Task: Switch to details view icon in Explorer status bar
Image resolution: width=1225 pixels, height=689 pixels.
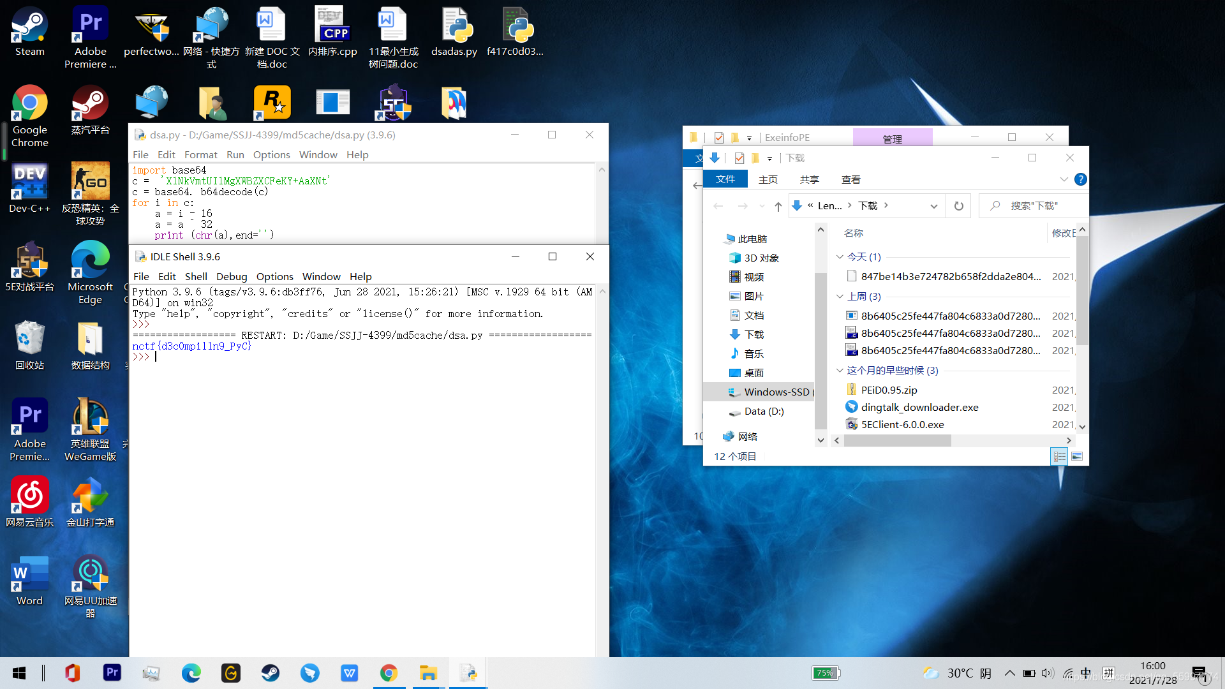Action: pyautogui.click(x=1060, y=457)
